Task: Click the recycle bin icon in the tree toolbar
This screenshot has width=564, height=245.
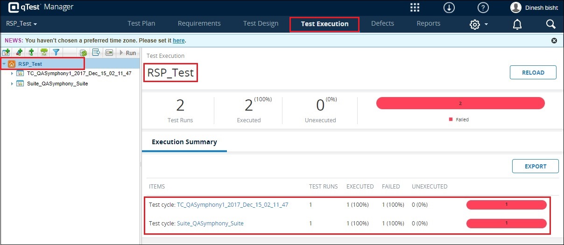Action: click(x=44, y=53)
